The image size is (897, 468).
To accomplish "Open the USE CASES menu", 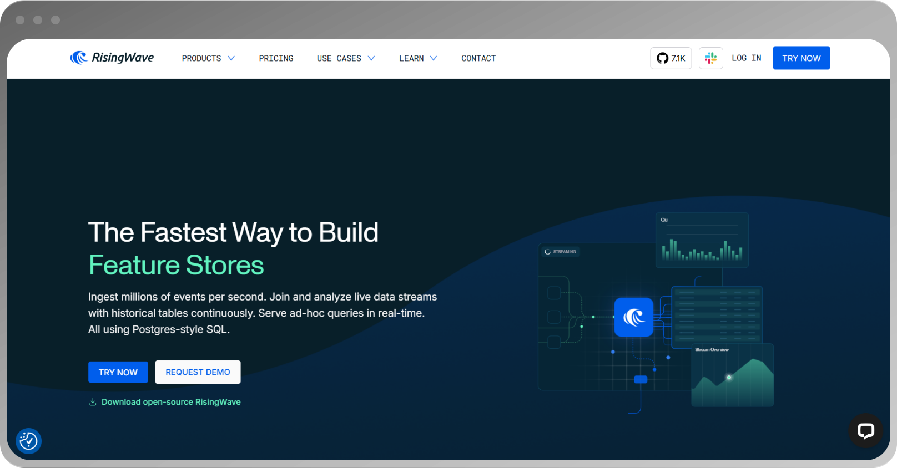I will (x=339, y=58).
